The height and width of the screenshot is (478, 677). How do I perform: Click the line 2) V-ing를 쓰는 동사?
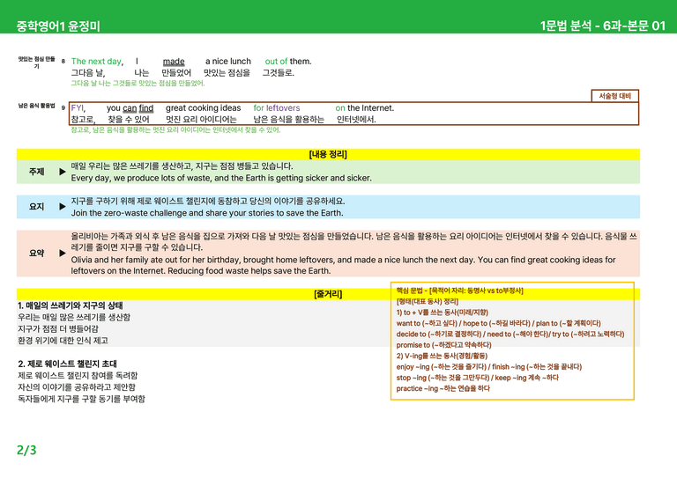[442, 356]
